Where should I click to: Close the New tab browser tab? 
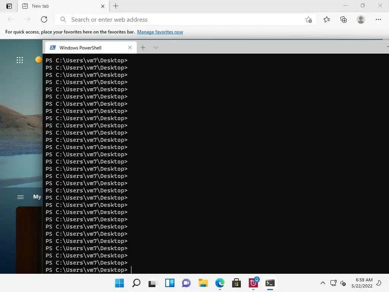tap(103, 6)
